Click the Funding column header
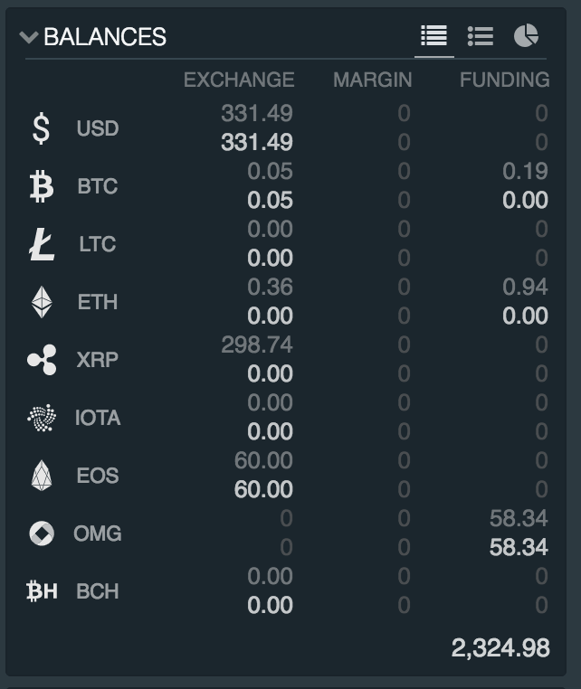This screenshot has height=689, width=581. [x=504, y=80]
